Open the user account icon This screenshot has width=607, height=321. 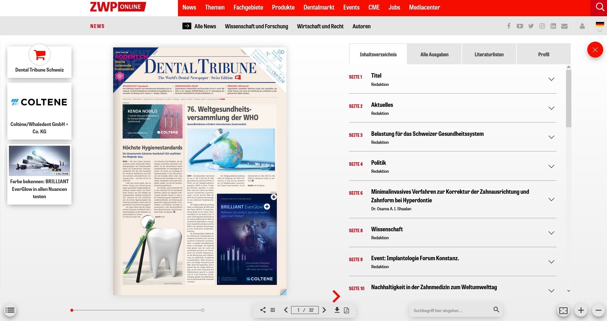pos(582,26)
